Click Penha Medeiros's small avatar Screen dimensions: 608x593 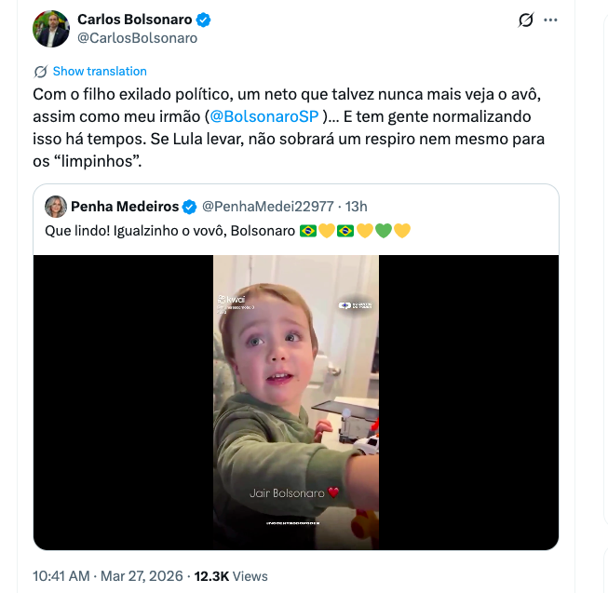click(56, 207)
